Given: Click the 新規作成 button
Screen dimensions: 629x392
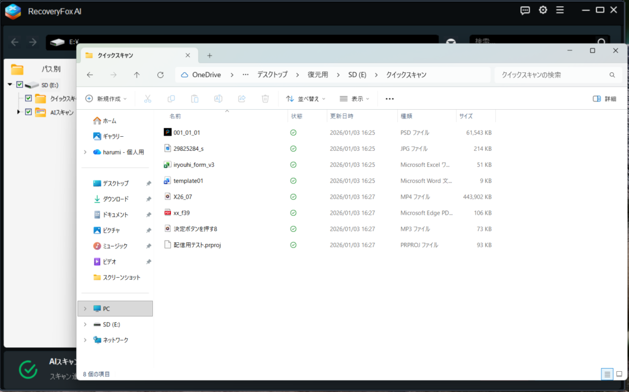Looking at the screenshot, I should pos(106,98).
